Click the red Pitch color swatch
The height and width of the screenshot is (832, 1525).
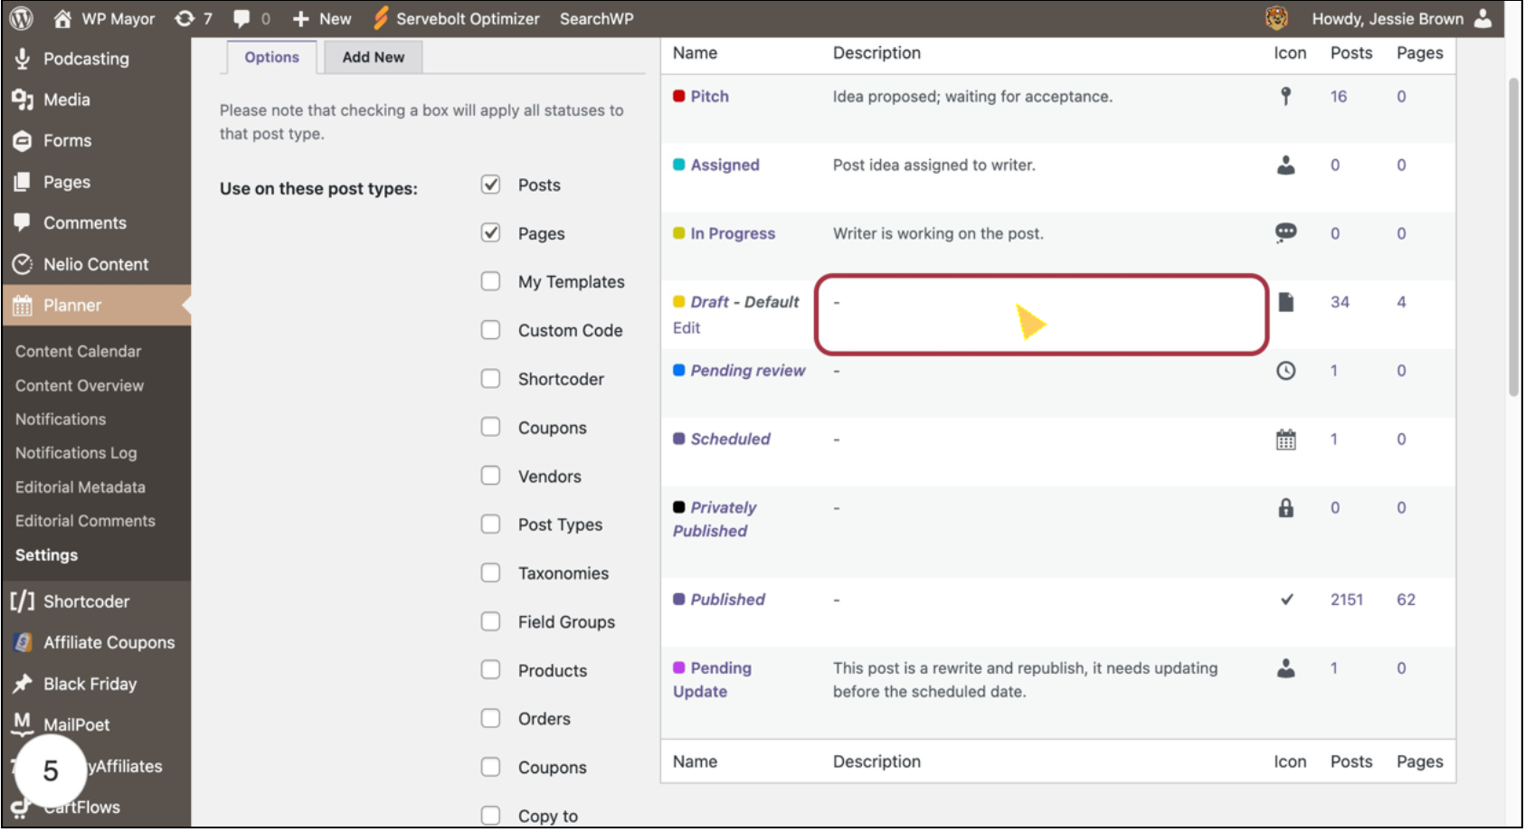coord(678,96)
